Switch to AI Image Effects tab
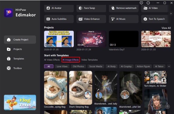Screen dimensions: 174x114 pyautogui.click(x=71, y=60)
